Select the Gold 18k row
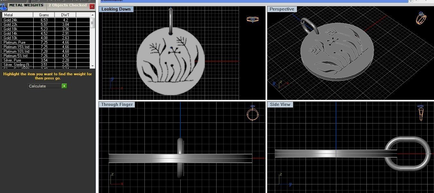Image resolution: width=434 pixels, height=193 pixels. click(46, 29)
